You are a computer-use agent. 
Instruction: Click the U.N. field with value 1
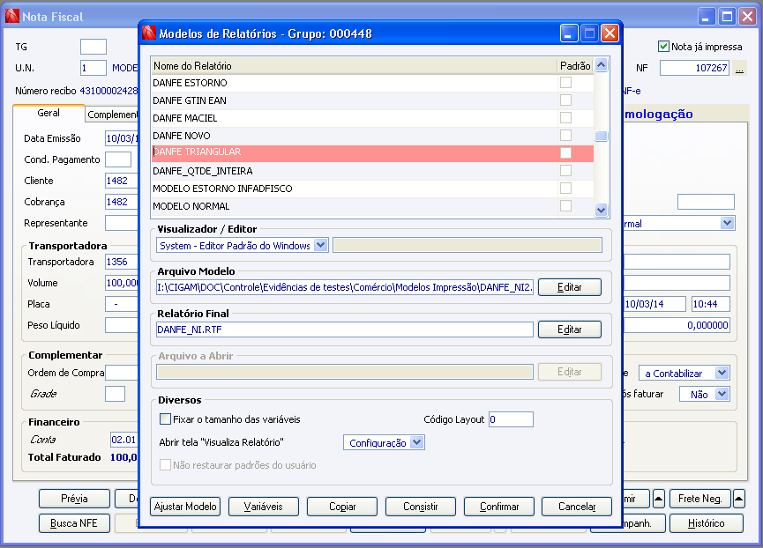94,68
